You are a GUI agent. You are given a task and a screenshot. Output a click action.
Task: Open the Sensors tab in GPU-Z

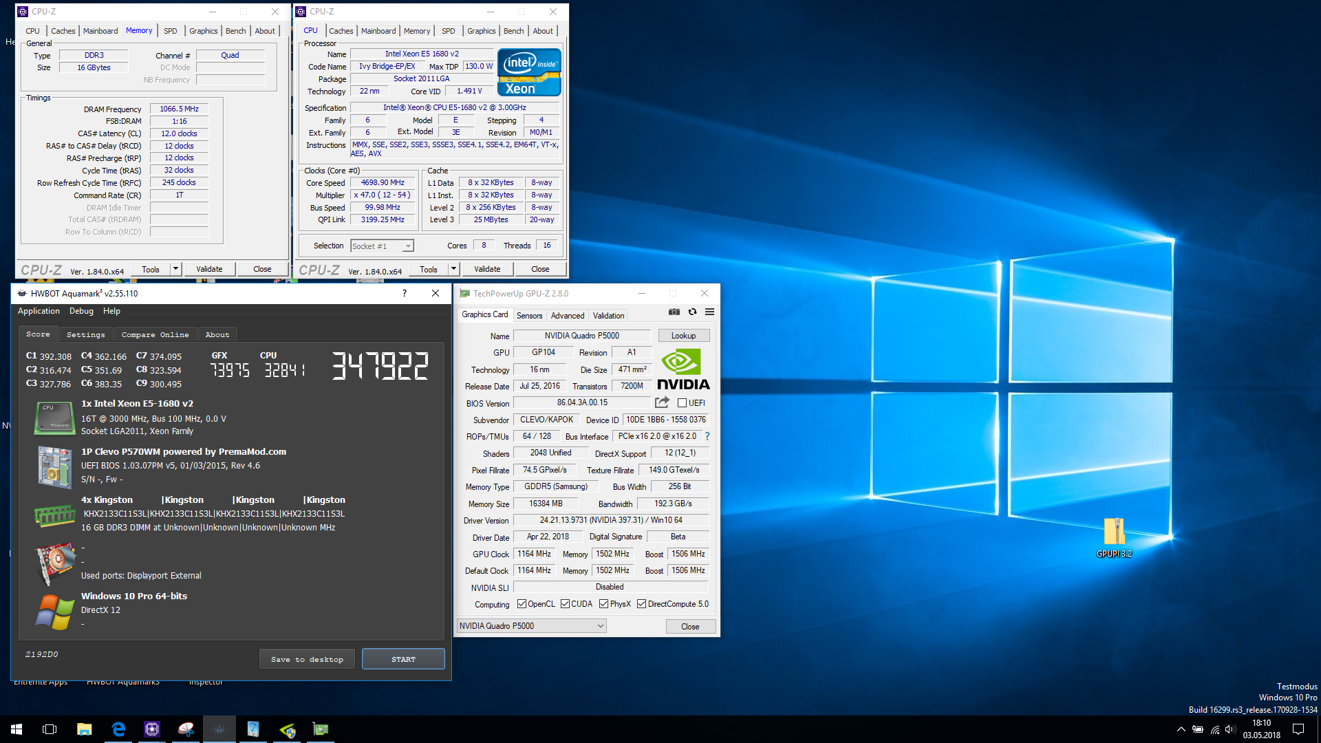click(x=530, y=316)
